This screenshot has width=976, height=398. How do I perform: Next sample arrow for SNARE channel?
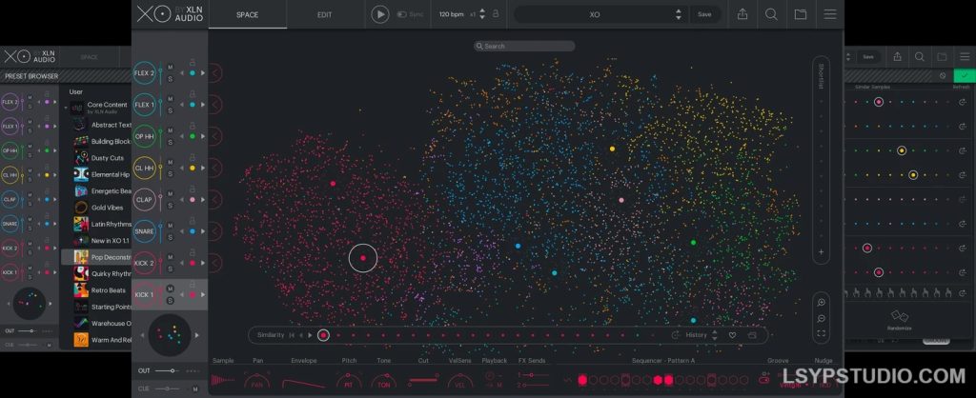coord(203,231)
